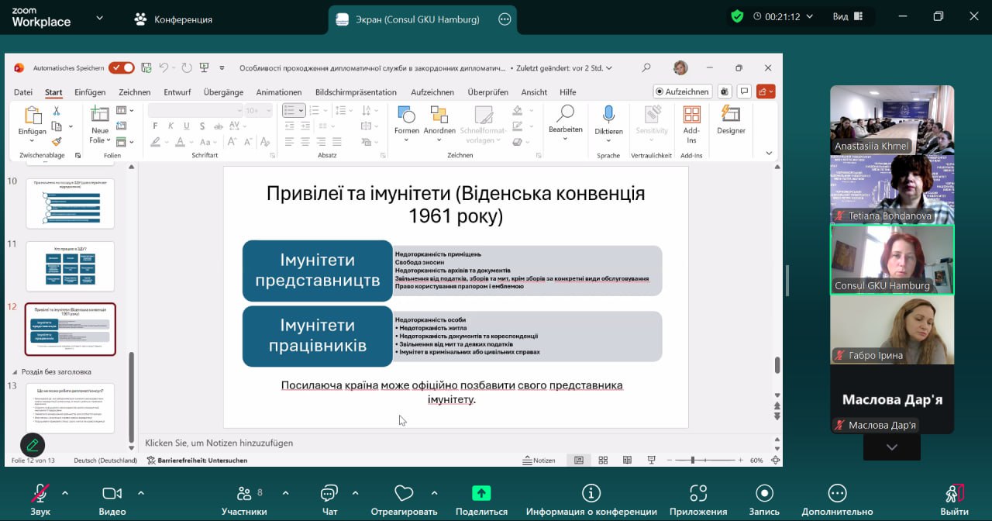Viewport: 992px width, 521px height.
Task: Open Информация о конференции
Action: point(591,494)
